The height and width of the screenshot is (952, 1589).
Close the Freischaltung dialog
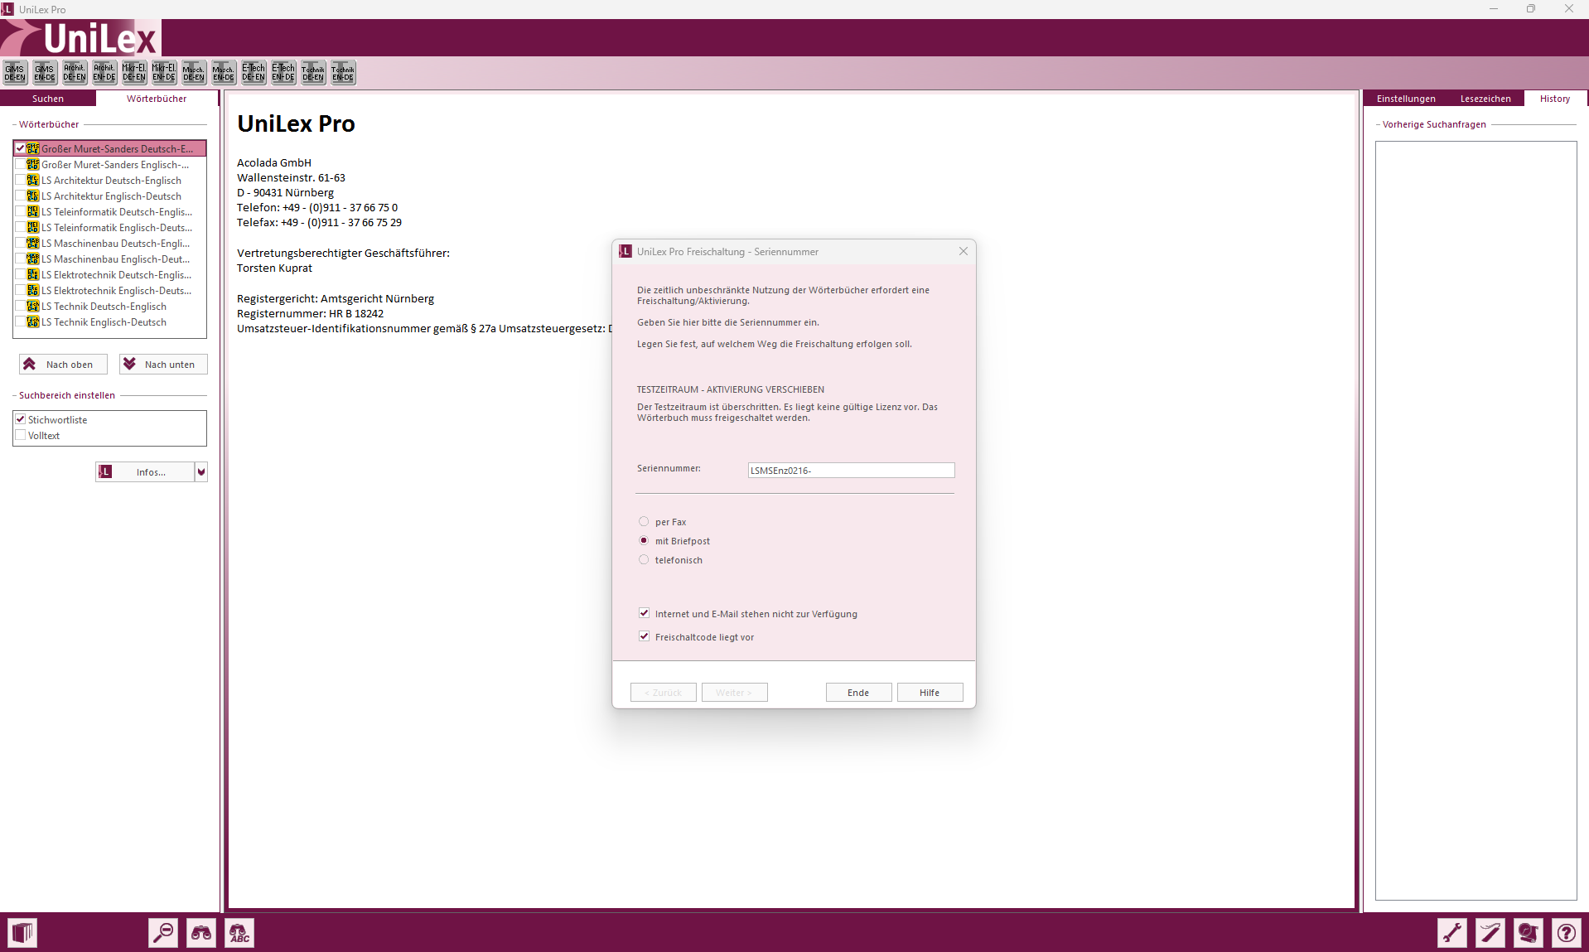[x=964, y=251]
